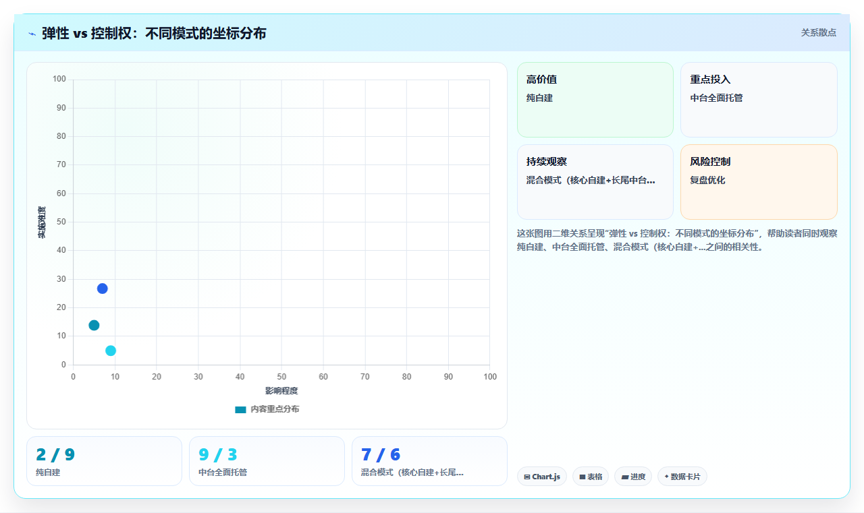
Task: Select the blue scatter point near 27
Action: click(103, 289)
